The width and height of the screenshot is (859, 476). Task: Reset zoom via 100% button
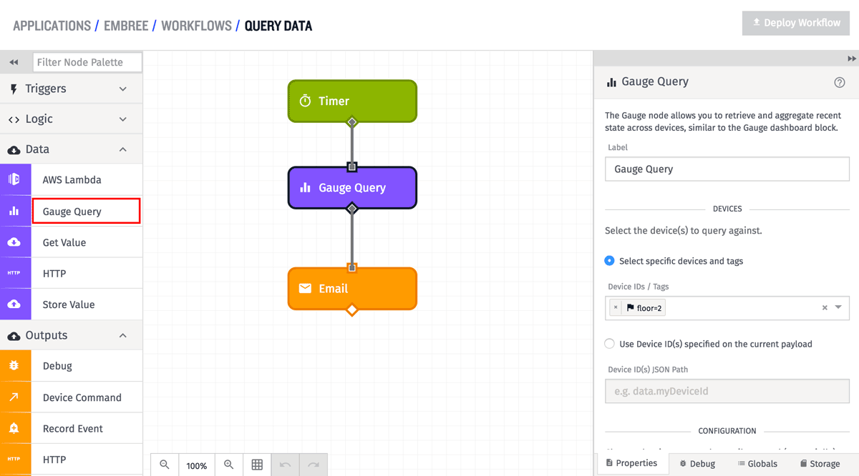[x=197, y=465]
